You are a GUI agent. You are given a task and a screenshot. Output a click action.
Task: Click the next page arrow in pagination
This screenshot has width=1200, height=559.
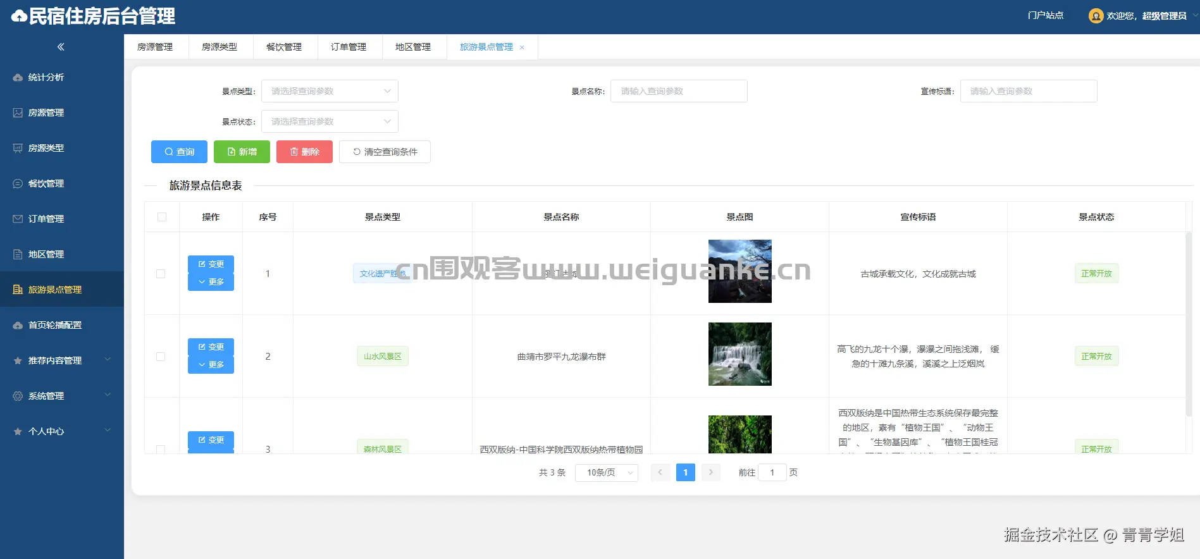(711, 472)
